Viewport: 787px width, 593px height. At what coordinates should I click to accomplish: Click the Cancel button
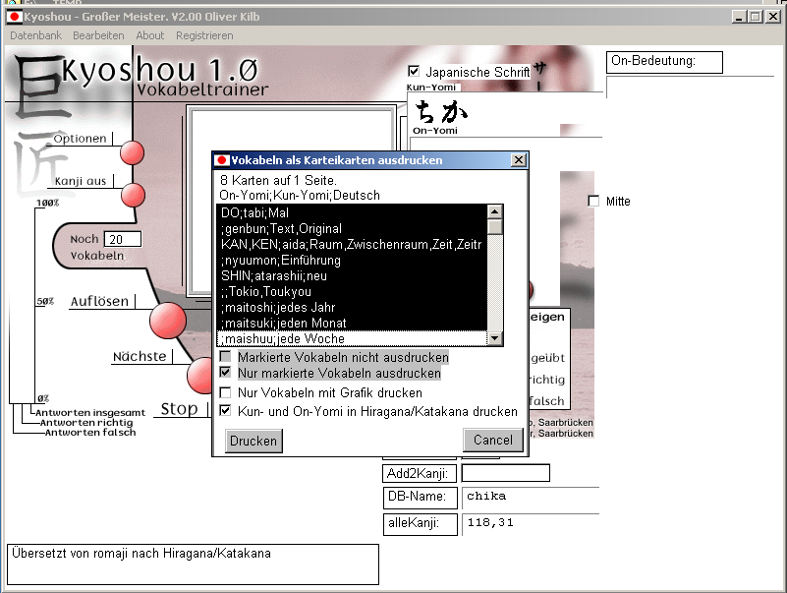pos(492,441)
